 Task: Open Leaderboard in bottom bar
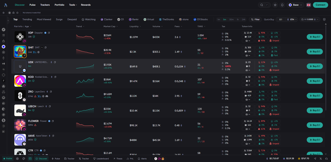[101, 159]
